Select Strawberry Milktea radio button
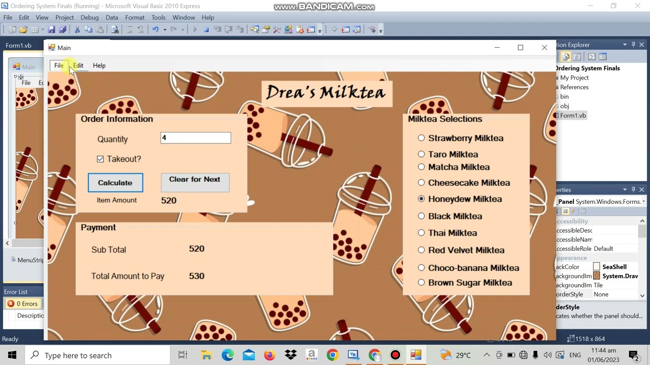 click(421, 138)
